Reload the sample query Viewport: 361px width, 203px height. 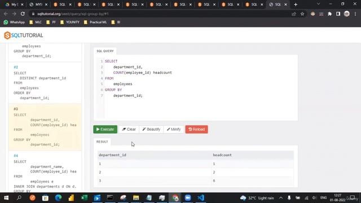[196, 129]
